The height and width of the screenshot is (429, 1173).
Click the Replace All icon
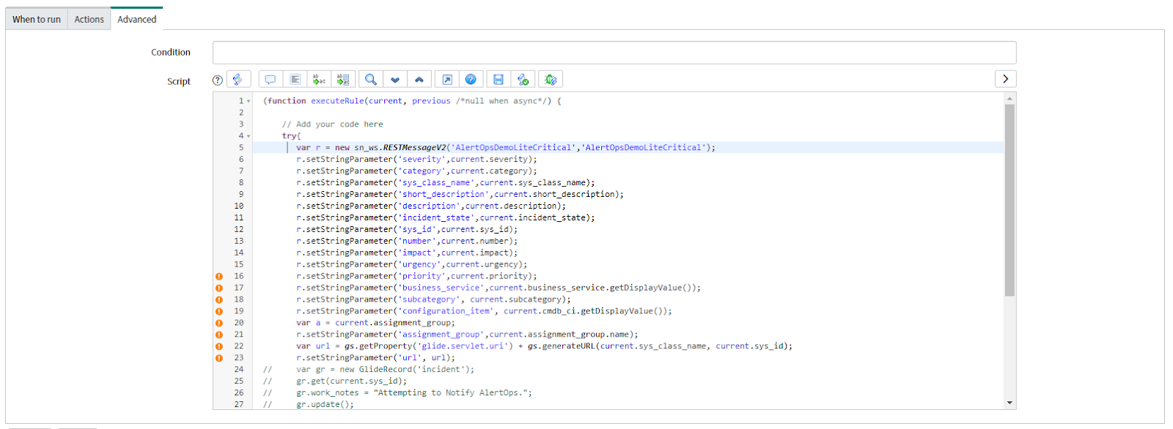coord(343,79)
